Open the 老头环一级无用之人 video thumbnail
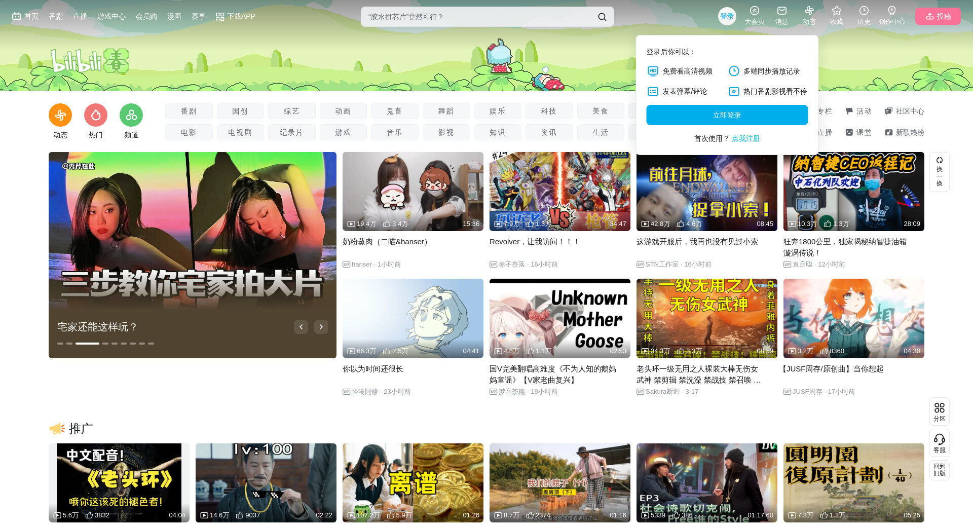 707,318
